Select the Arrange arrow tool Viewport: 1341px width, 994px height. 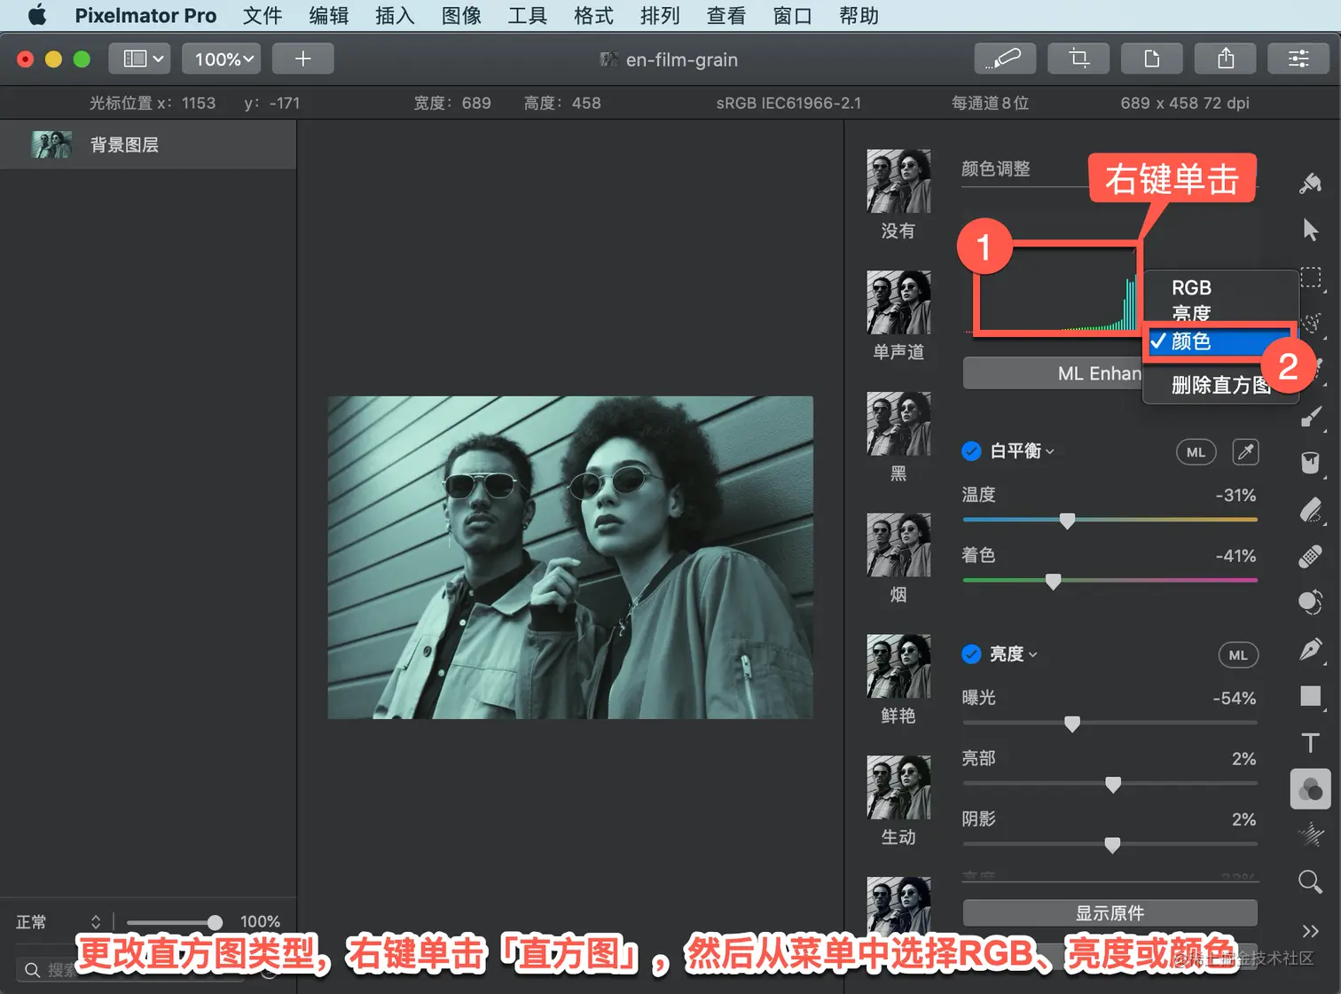coord(1310,230)
